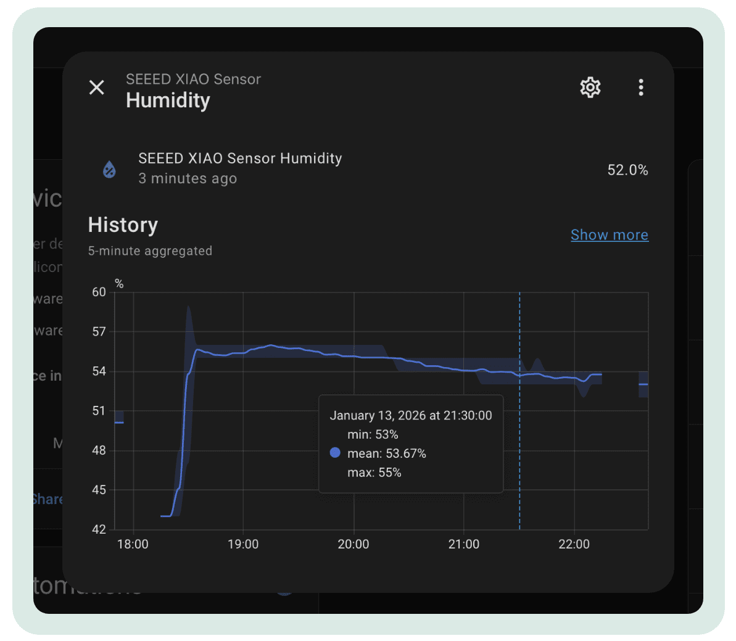This screenshot has height=641, width=736.
Task: Click the 20:00 time axis label
Action: pos(354,544)
